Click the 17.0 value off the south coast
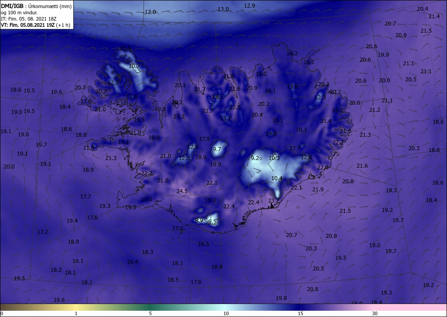Image resolution: width=447 pixels, height=317 pixels. (x=177, y=228)
